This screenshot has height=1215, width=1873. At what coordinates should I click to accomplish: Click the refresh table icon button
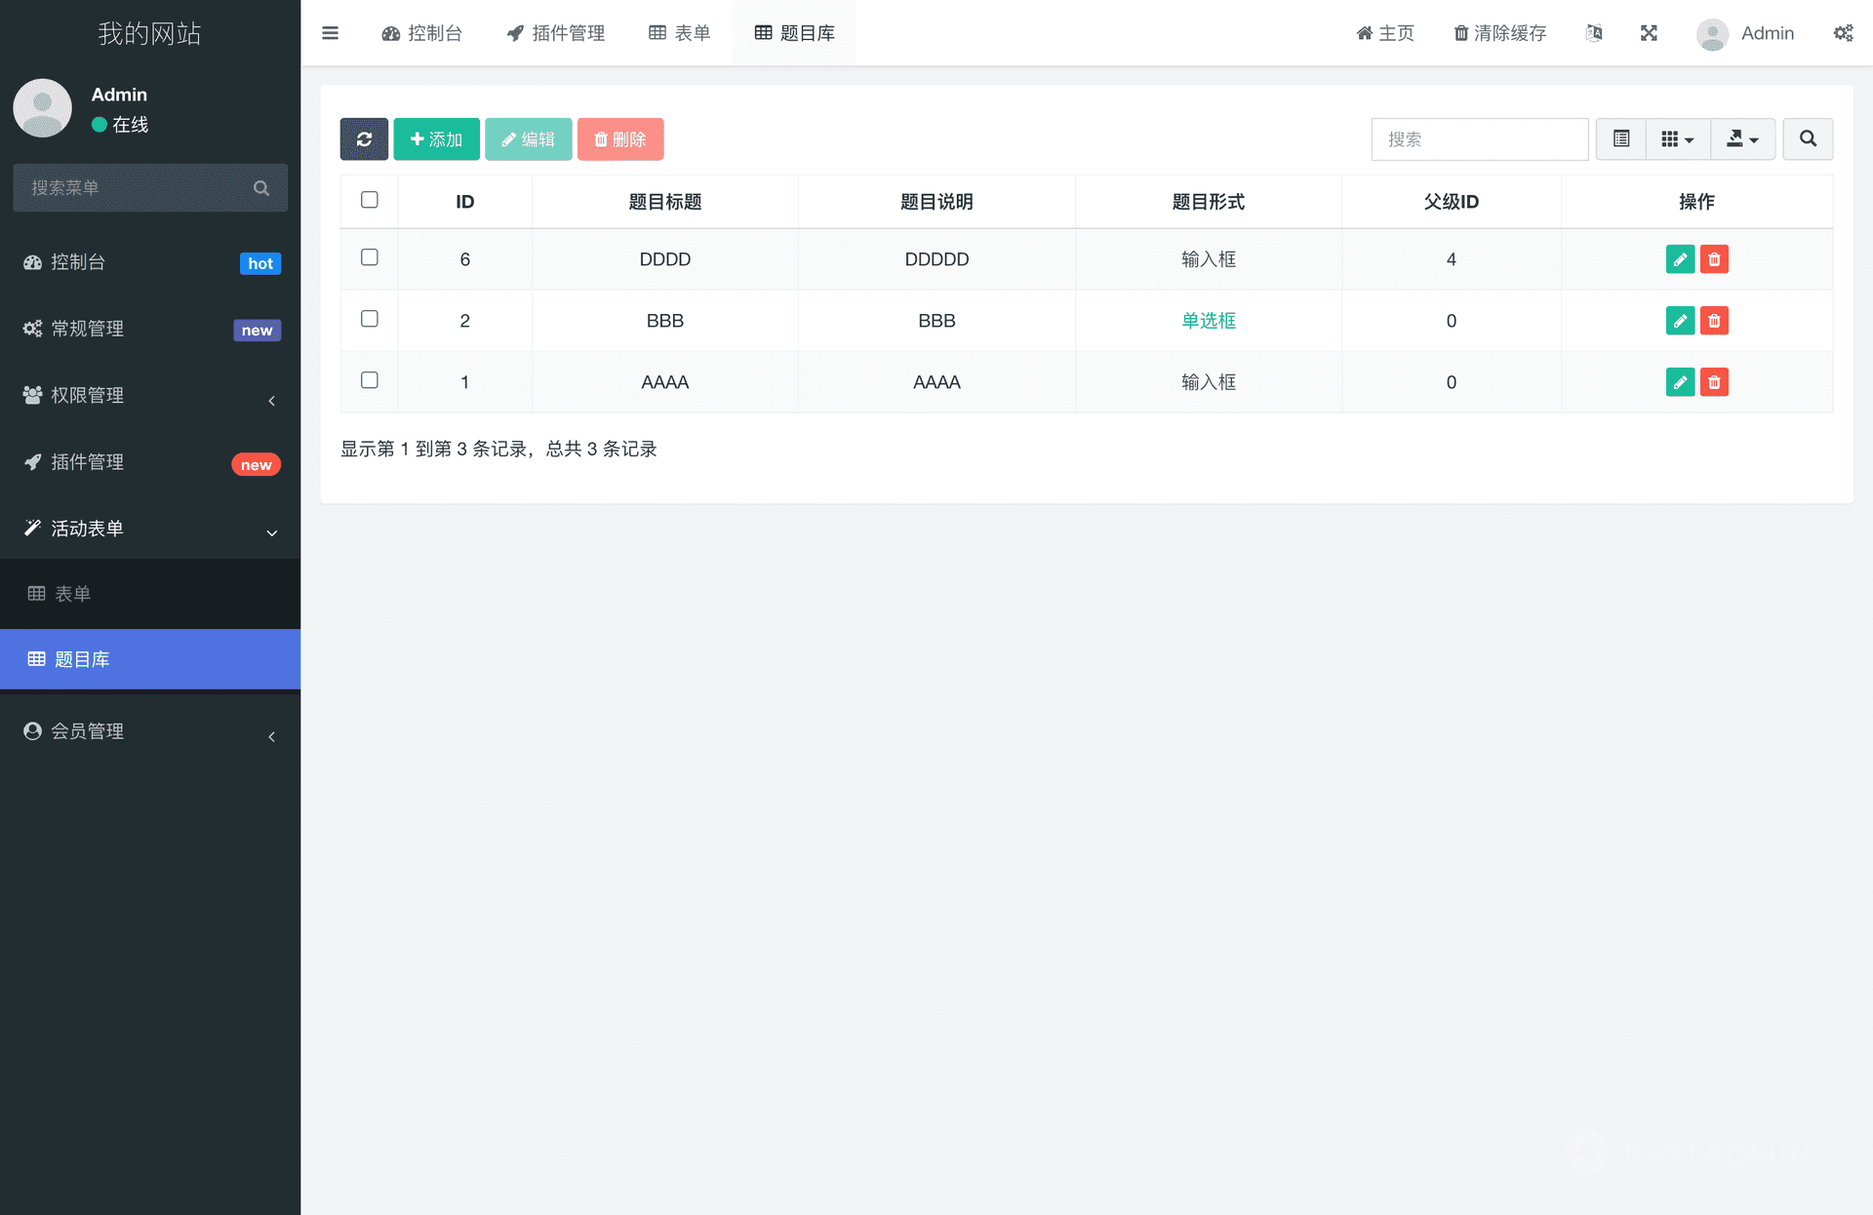point(364,139)
